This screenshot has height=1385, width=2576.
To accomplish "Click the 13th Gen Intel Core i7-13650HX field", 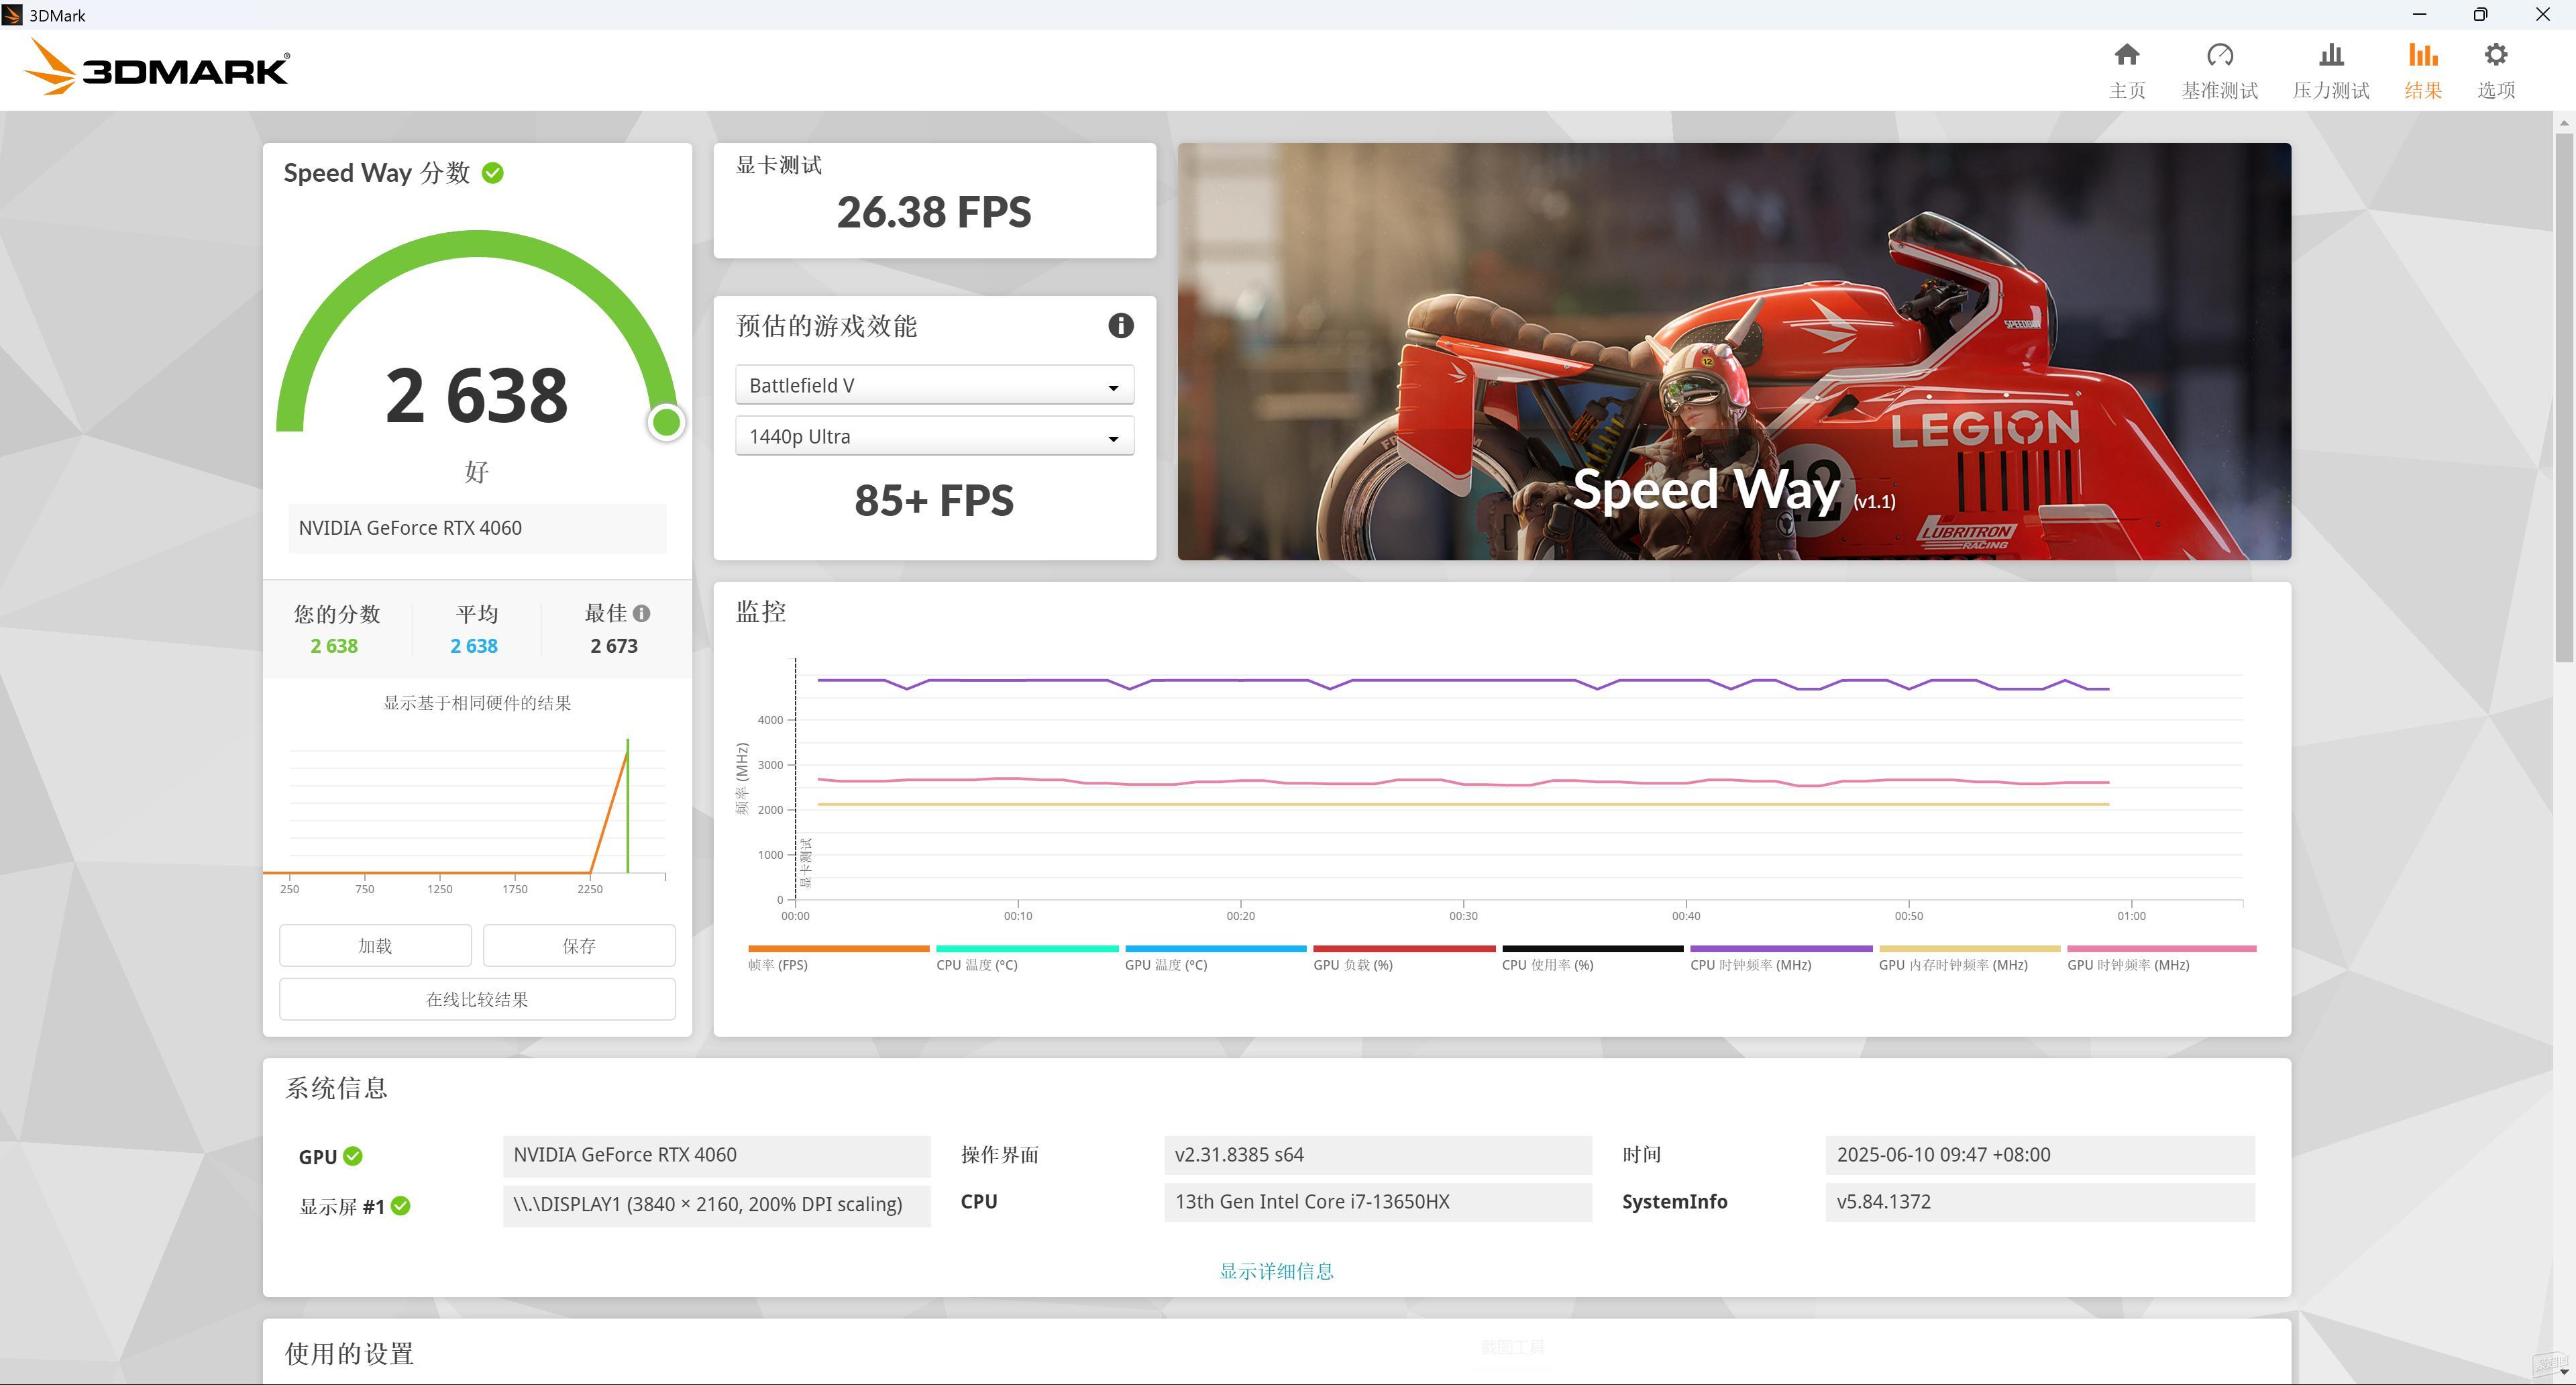I will pos(1377,1202).
